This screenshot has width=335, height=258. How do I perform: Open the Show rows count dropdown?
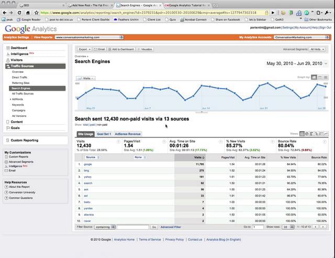[288, 227]
